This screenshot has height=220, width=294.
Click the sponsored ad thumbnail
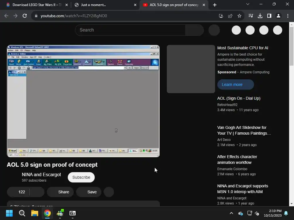tap(191, 69)
